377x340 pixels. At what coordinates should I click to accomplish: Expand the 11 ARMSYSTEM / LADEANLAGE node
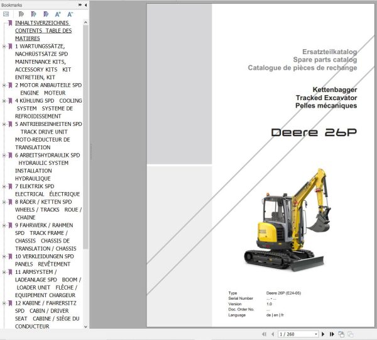coord(4,272)
